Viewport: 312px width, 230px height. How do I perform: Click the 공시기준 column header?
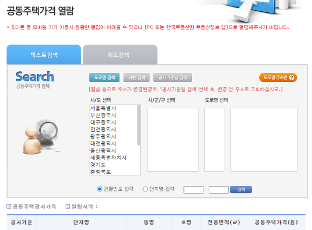pos(22,222)
